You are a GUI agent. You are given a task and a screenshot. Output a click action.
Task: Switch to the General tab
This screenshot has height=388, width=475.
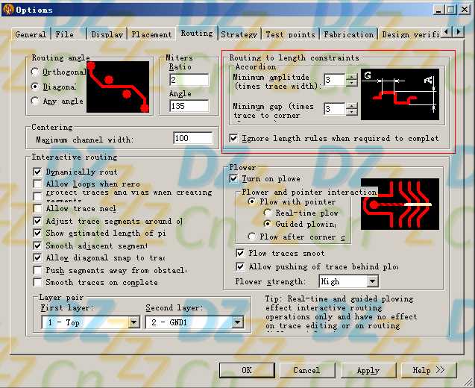pyautogui.click(x=31, y=34)
